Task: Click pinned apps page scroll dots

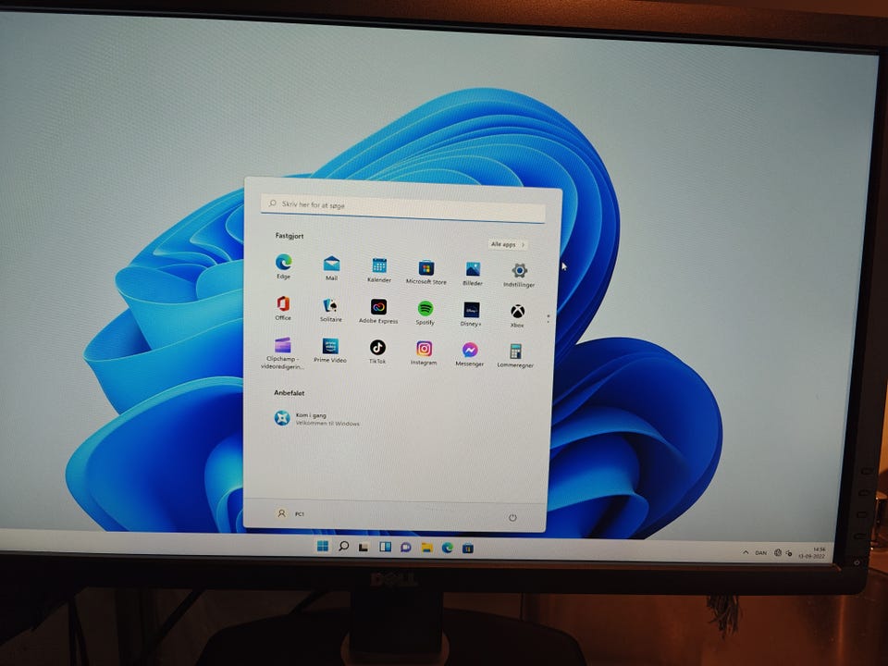Action: click(x=548, y=319)
